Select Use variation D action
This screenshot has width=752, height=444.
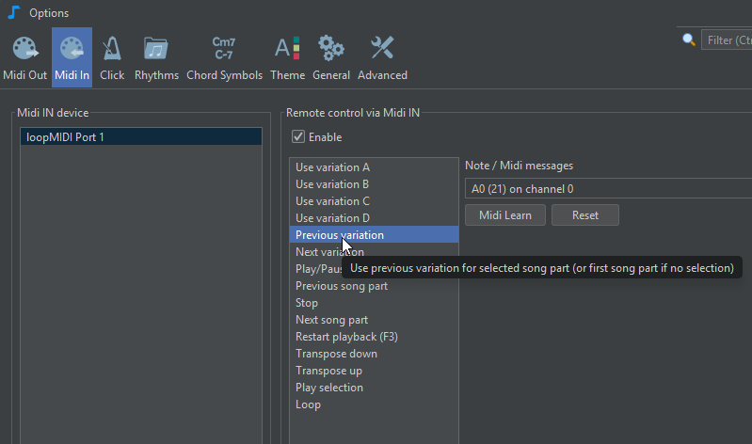point(332,218)
